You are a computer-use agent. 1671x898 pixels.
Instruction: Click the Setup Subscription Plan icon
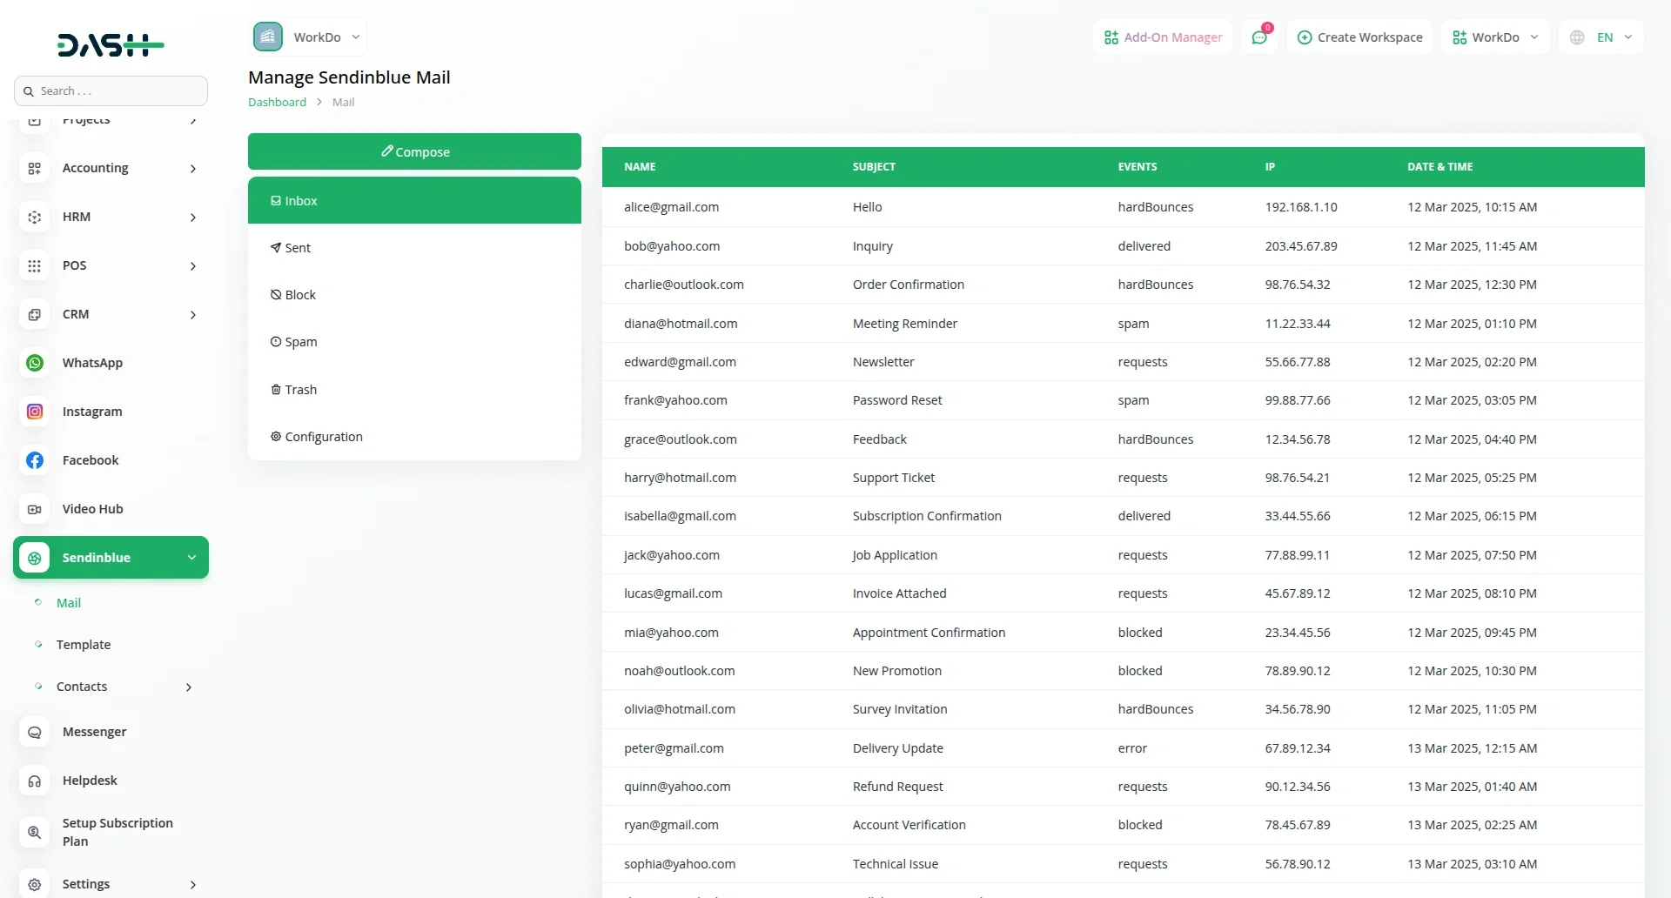click(x=35, y=832)
